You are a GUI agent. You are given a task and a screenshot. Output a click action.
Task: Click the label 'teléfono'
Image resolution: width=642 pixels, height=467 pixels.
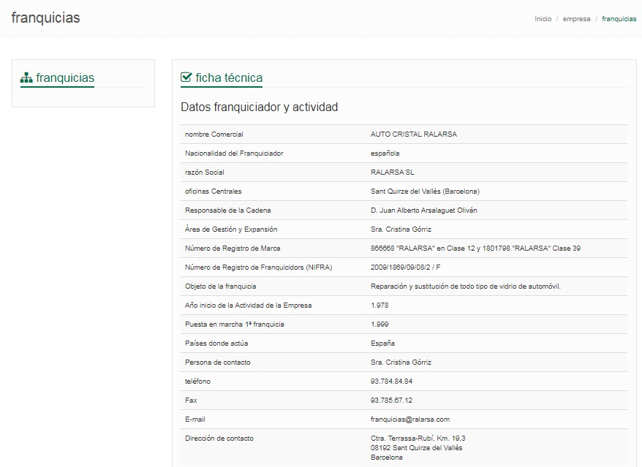click(x=197, y=381)
